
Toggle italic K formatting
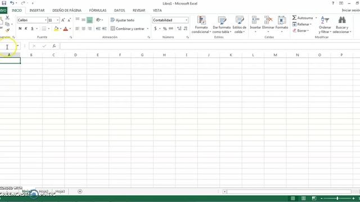tap(26, 29)
